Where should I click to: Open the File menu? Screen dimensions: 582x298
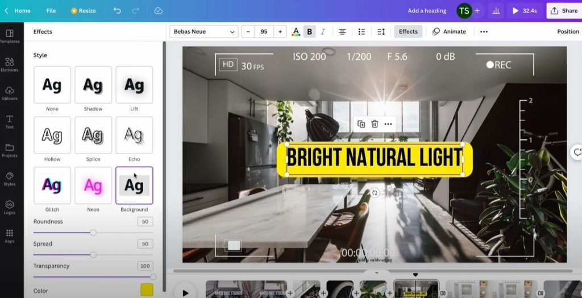point(51,11)
